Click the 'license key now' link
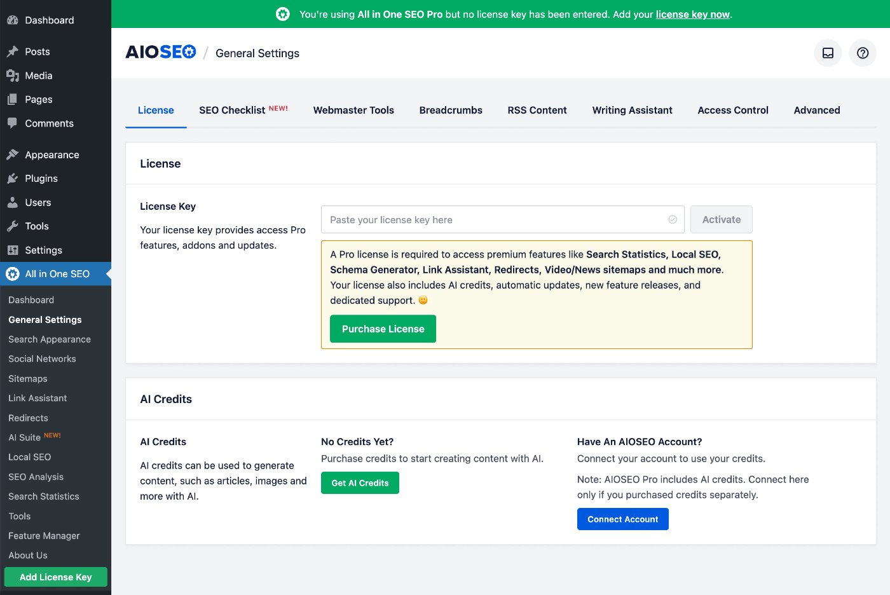This screenshot has height=595, width=890. pos(692,14)
